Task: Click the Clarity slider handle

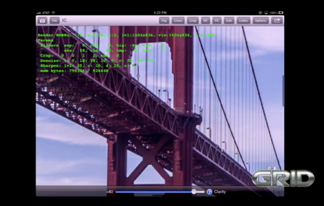Action: pos(194,192)
